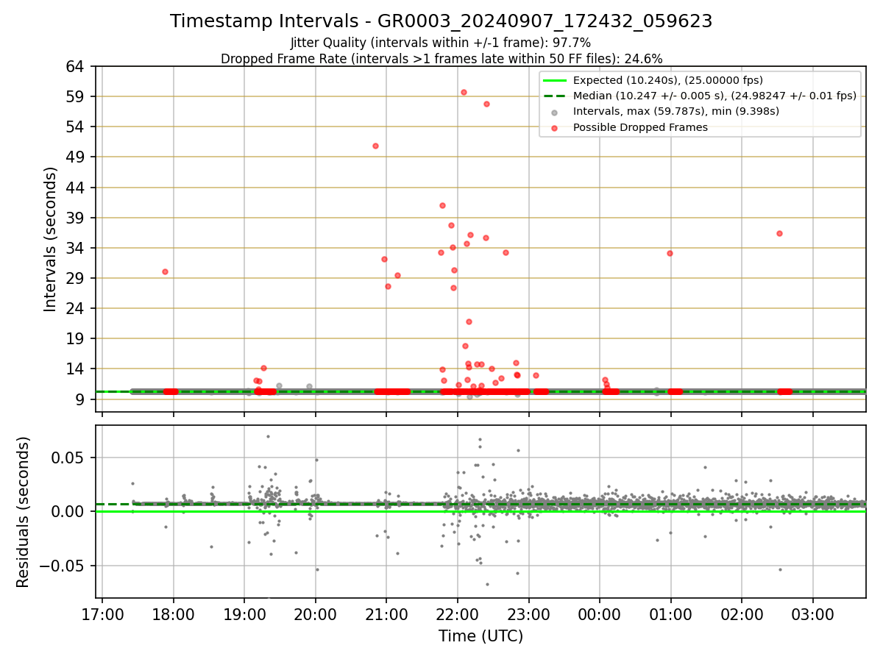Click the red point near 58 seconds, just after 22:00
The image size is (883, 662).
(486, 104)
